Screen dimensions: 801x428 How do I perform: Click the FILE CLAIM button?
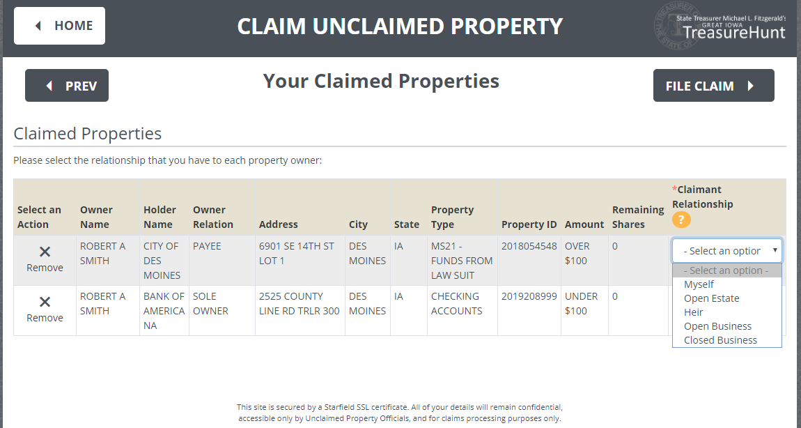coord(713,85)
